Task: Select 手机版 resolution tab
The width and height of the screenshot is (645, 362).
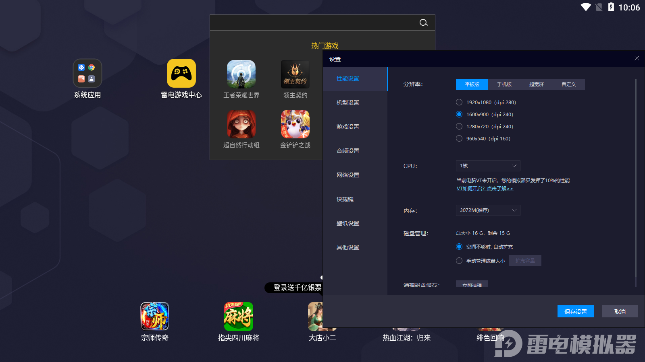Action: pos(504,84)
